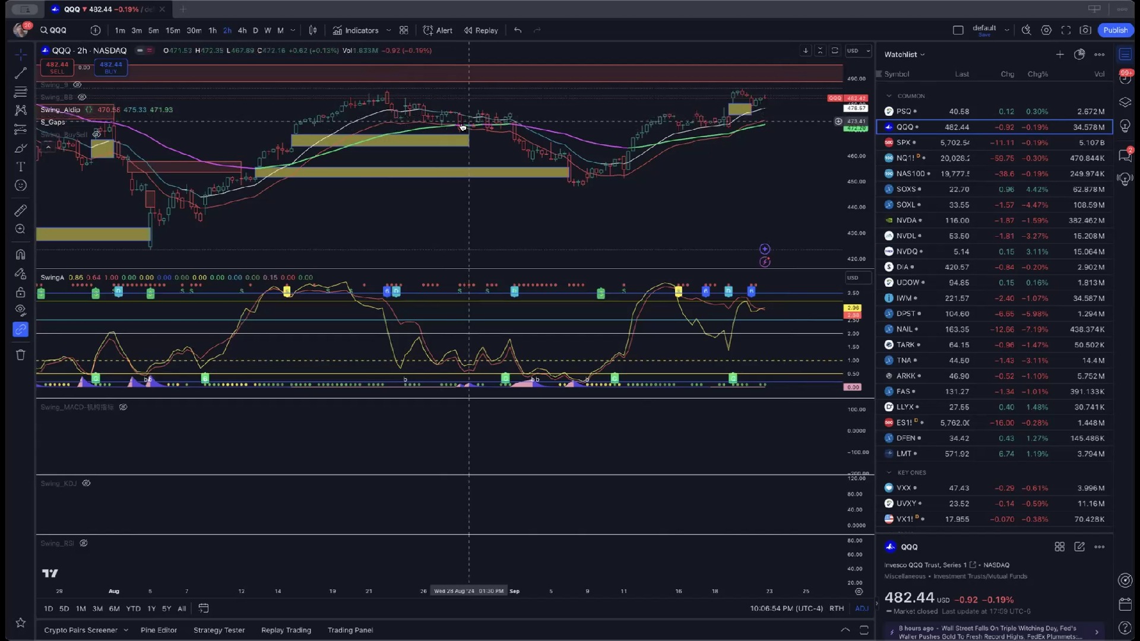Image resolution: width=1140 pixels, height=641 pixels.
Task: Select the zoom in tool
Action: pyautogui.click(x=21, y=229)
